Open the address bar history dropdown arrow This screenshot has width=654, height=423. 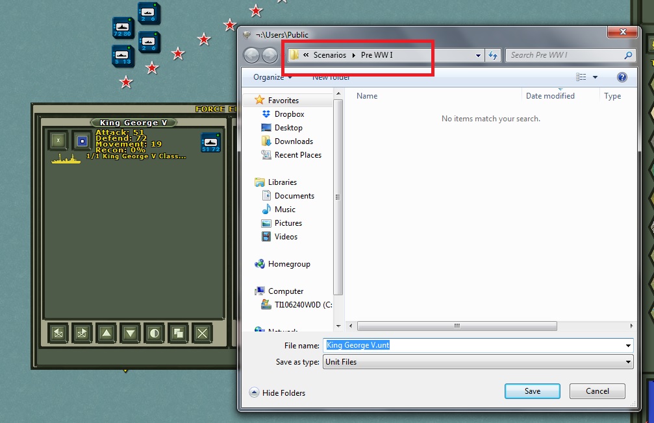click(478, 55)
